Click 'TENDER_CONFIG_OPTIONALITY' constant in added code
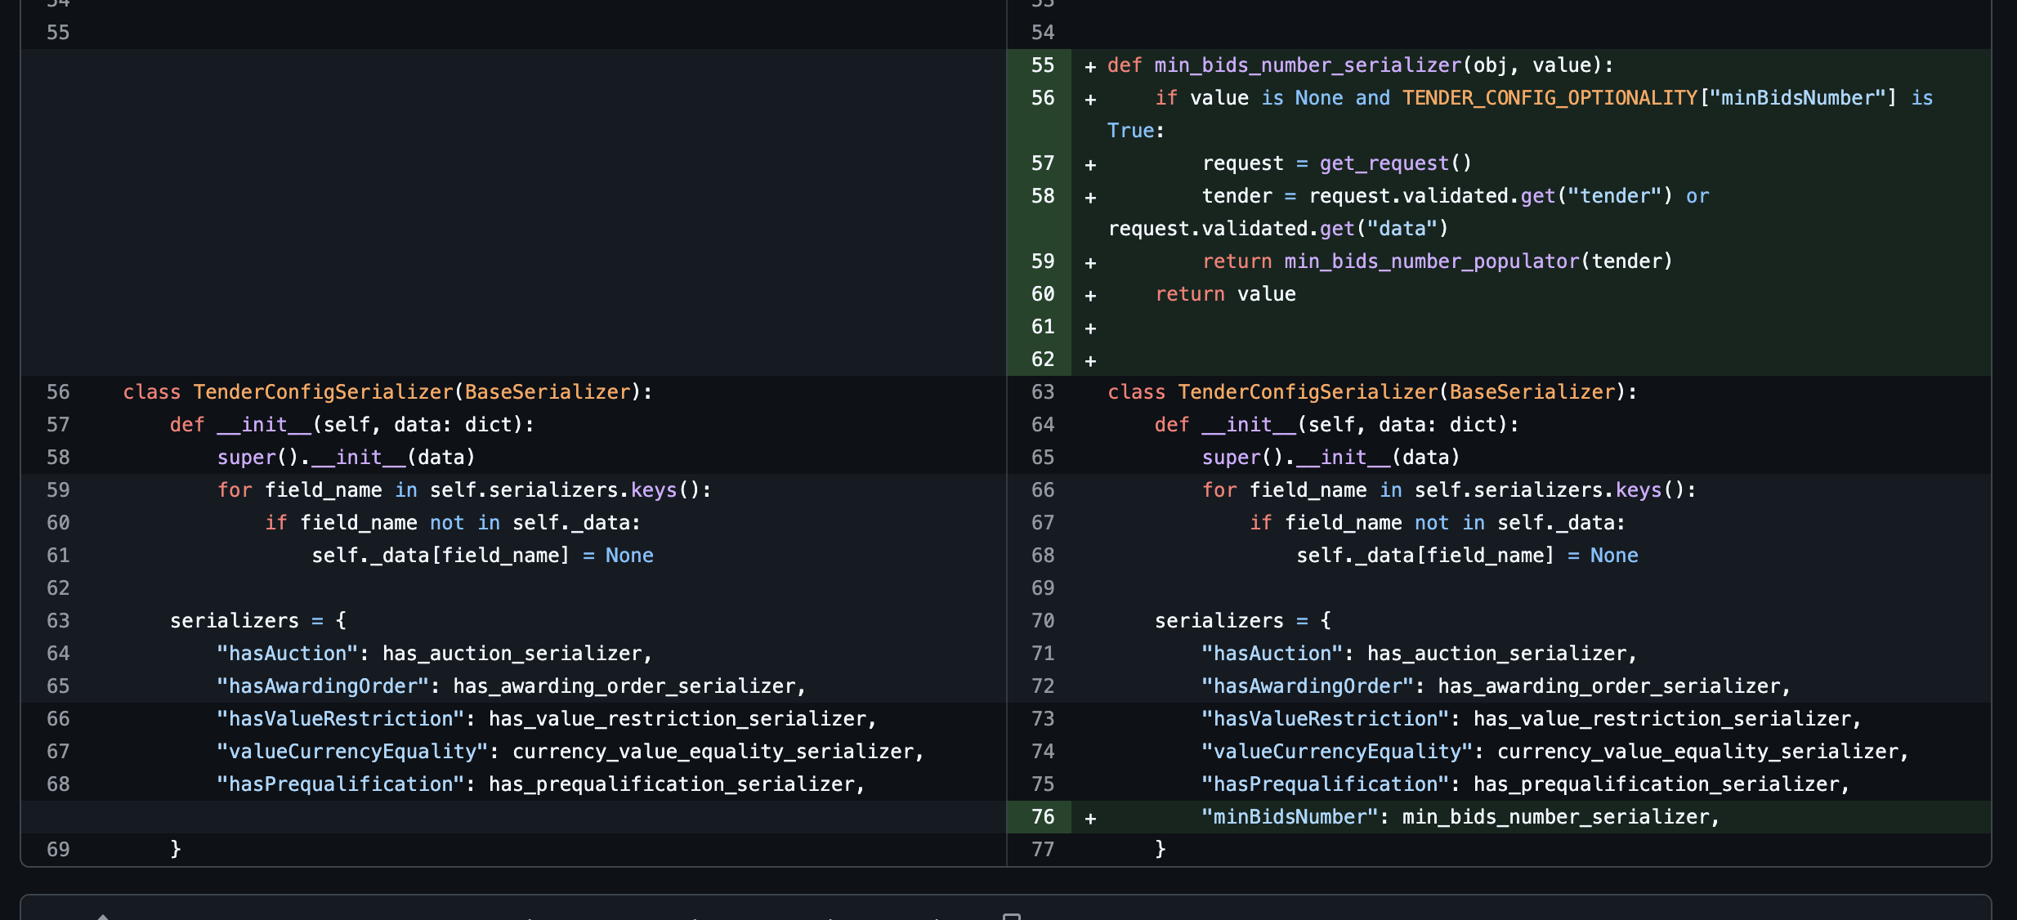 (1550, 98)
